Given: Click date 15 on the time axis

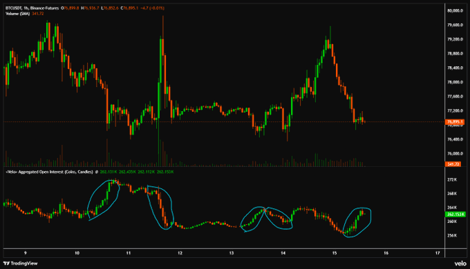Looking at the screenshot, I should tap(335, 253).
